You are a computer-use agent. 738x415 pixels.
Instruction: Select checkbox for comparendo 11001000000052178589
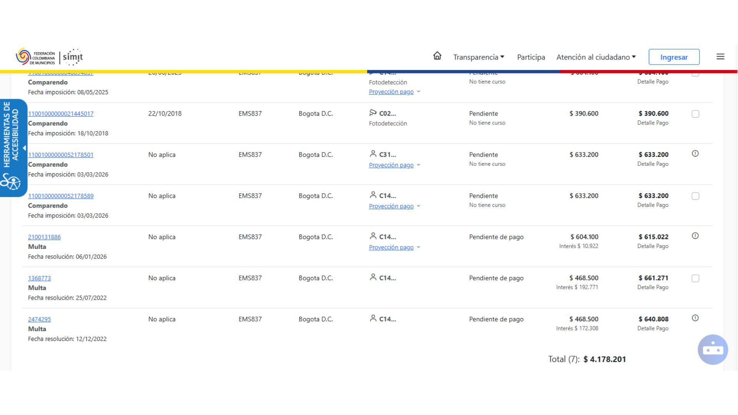[x=695, y=196]
